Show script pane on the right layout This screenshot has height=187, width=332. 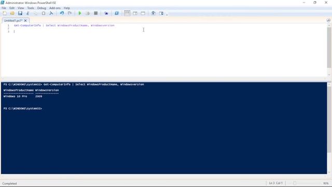(x=135, y=13)
